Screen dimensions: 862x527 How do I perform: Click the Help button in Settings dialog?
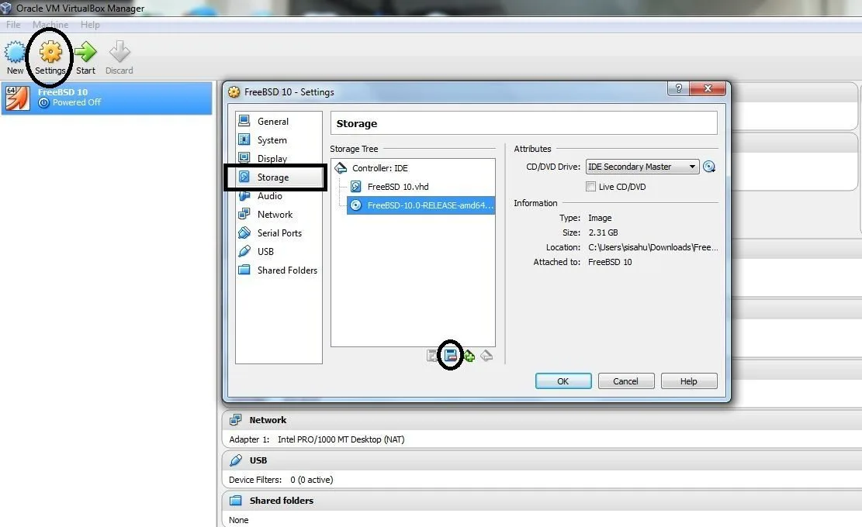(689, 381)
